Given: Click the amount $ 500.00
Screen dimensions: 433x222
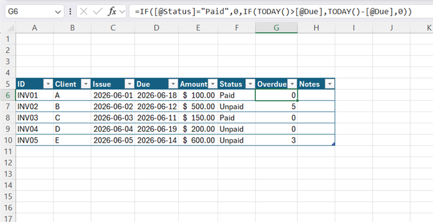Looking at the screenshot, I should click(x=198, y=107).
